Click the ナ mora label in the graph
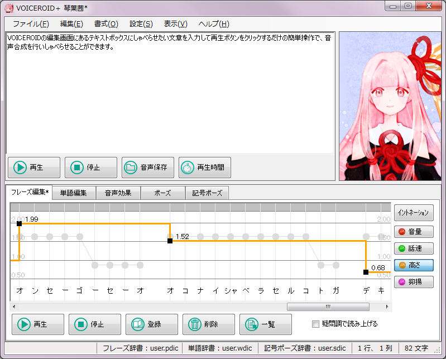 (200, 290)
